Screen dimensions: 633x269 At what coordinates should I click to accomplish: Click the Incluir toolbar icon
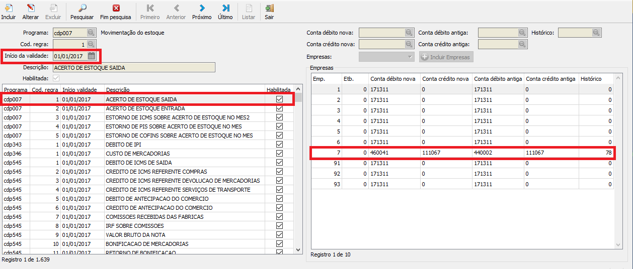coord(8,9)
